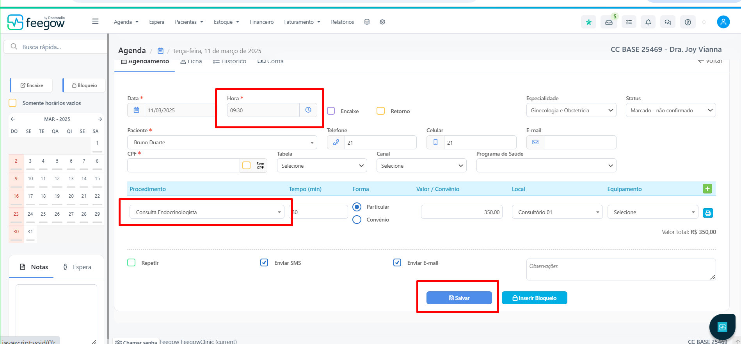Viewport: 741px width, 344px height.
Task: Toggle the hamburger sidebar menu
Action: point(95,21)
